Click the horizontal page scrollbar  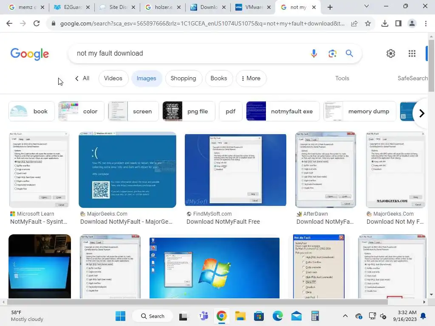198,302
